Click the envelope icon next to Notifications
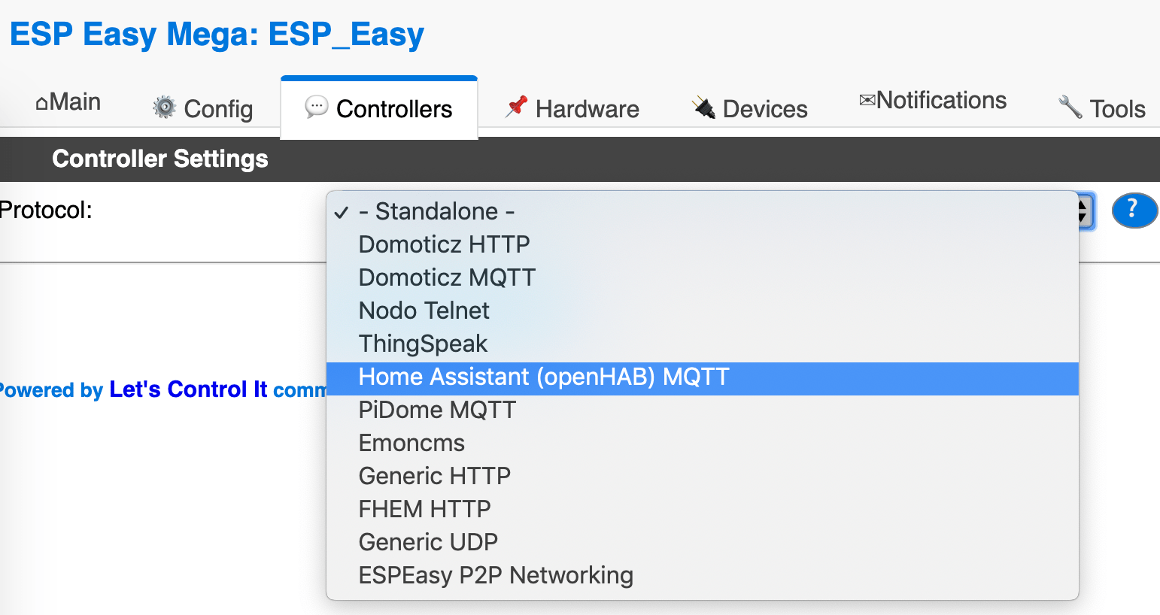 point(867,98)
